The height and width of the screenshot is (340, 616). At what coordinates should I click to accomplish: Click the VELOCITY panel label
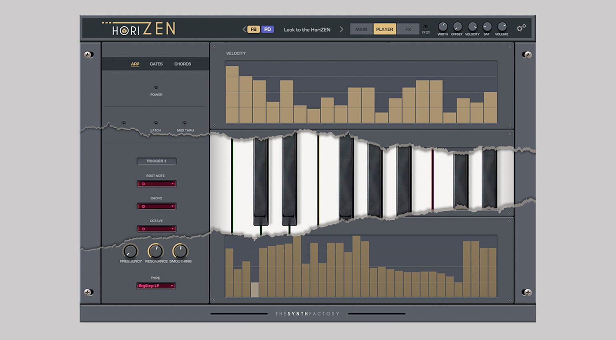[x=236, y=53]
